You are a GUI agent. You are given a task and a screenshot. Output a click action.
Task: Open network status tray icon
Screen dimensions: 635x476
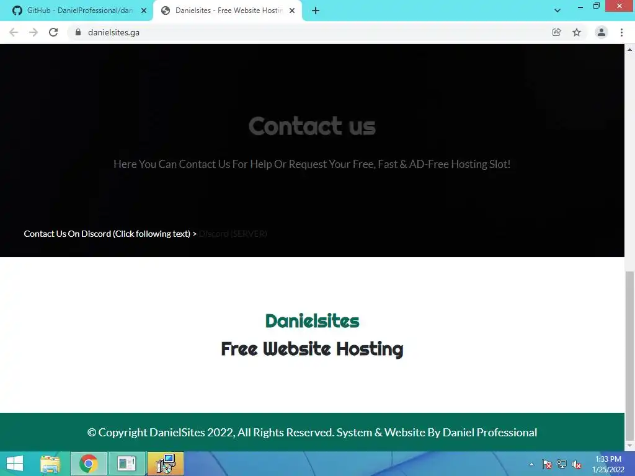(x=562, y=464)
